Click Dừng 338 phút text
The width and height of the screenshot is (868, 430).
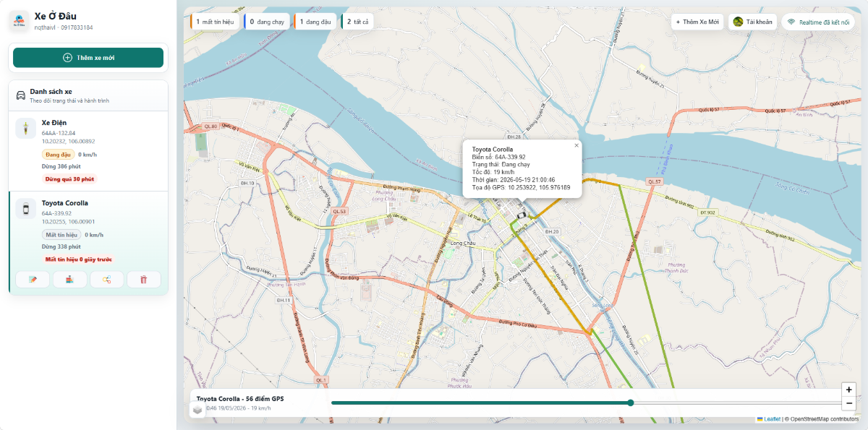pos(60,246)
